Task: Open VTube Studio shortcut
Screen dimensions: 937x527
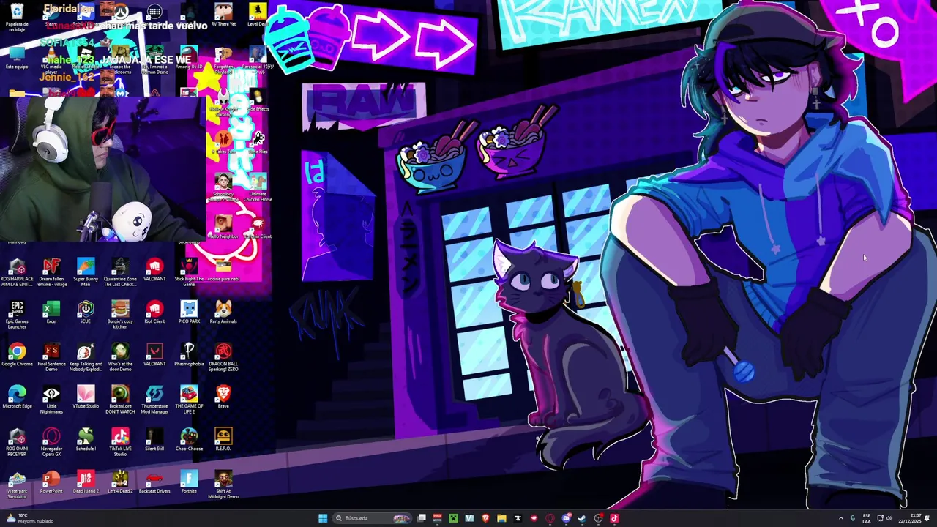Action: (x=86, y=397)
